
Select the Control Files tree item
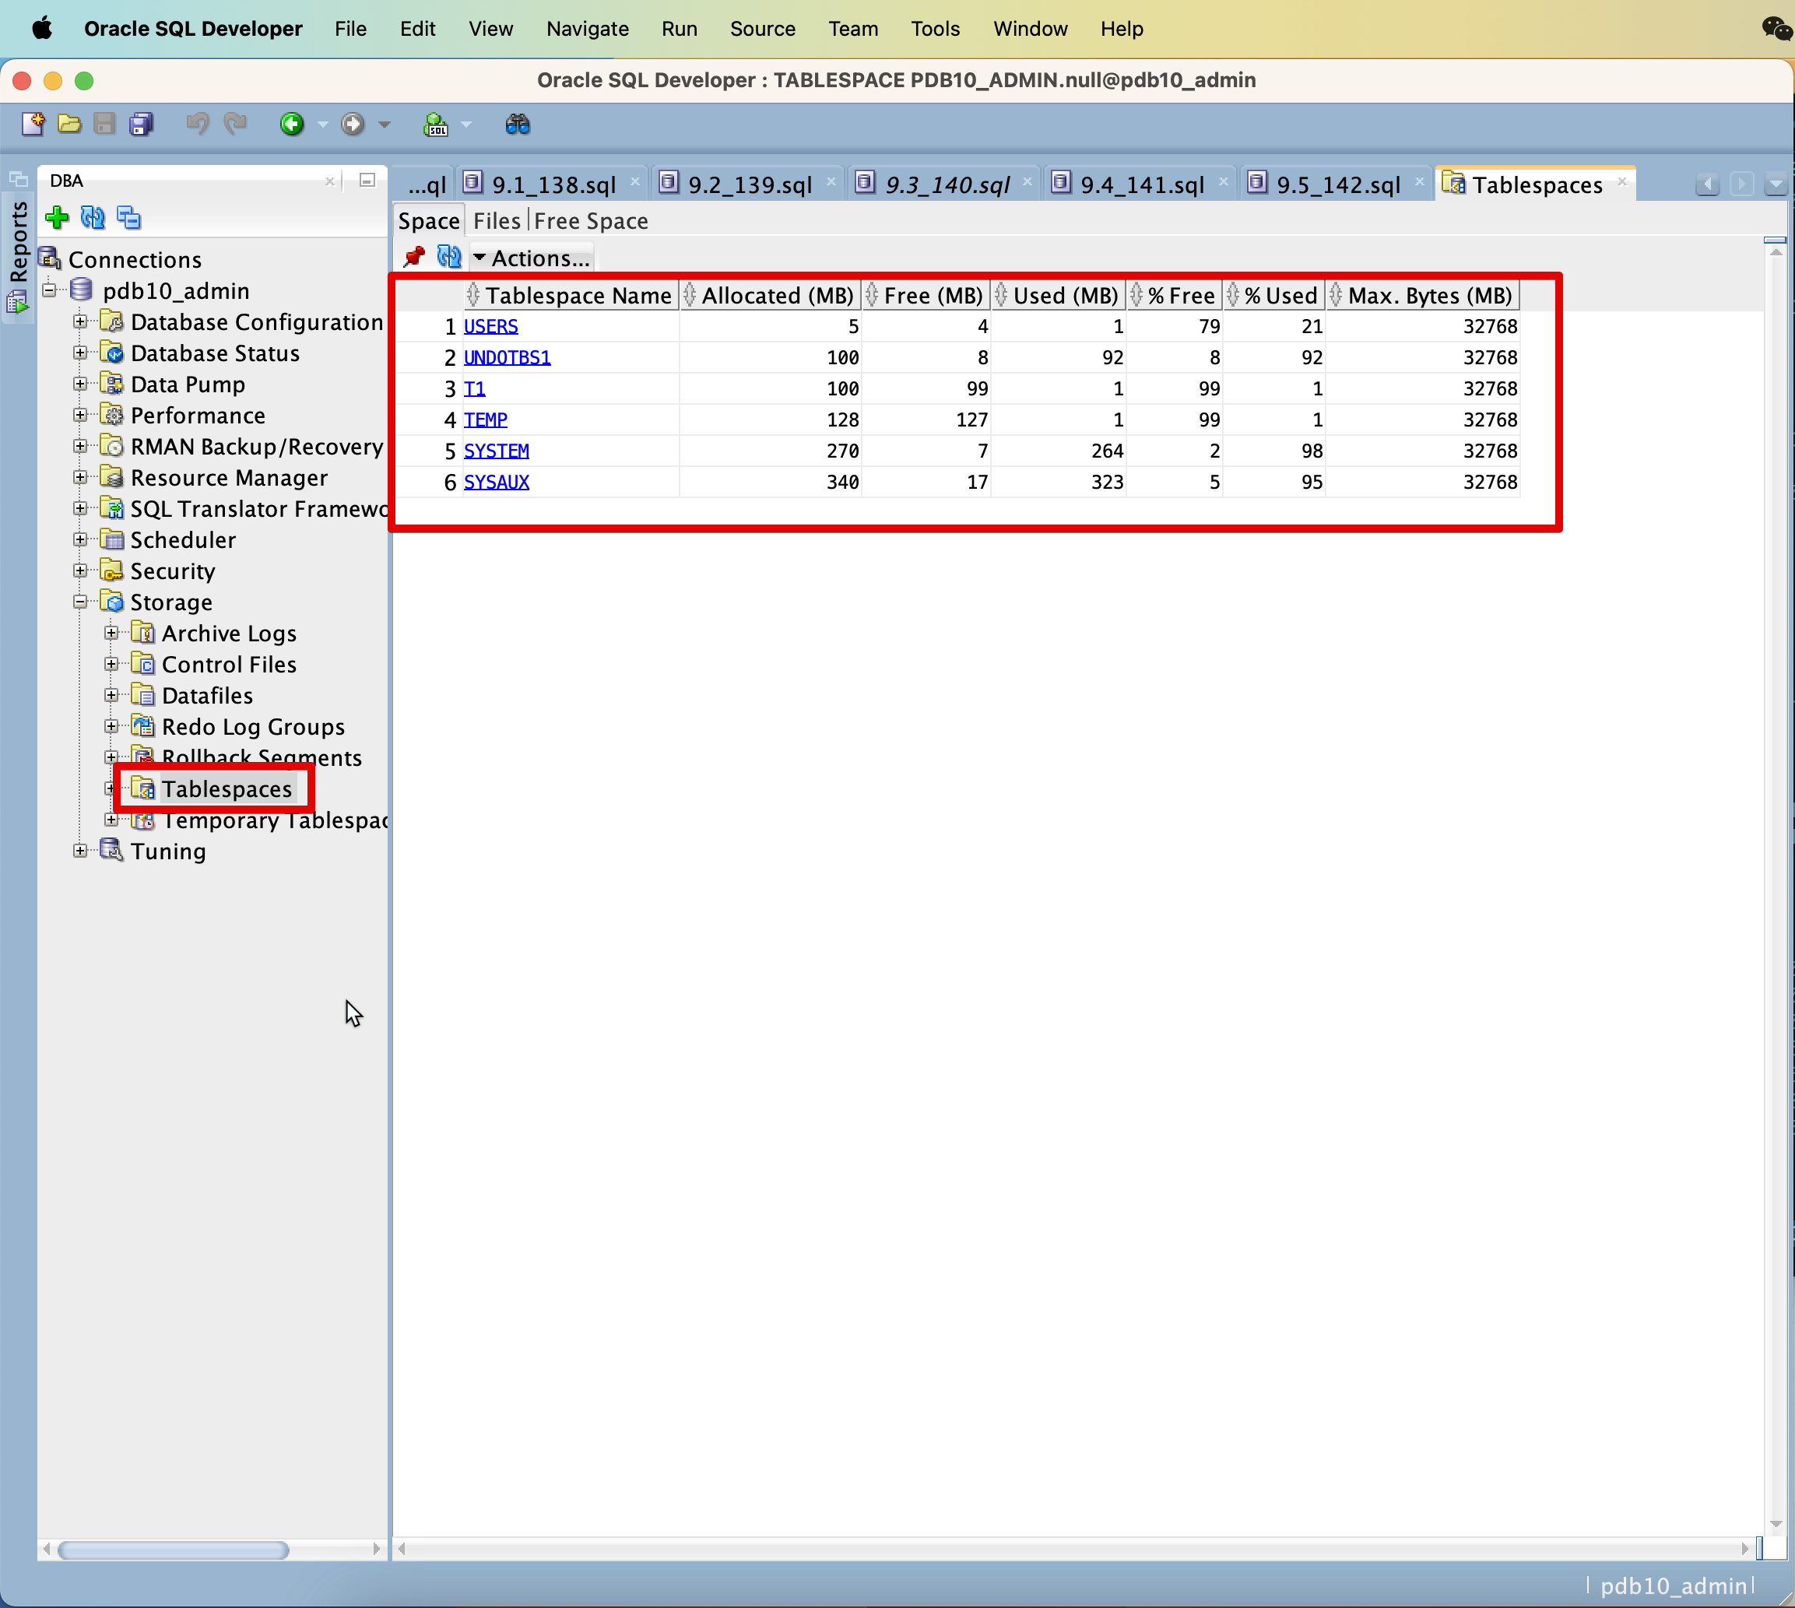click(229, 665)
